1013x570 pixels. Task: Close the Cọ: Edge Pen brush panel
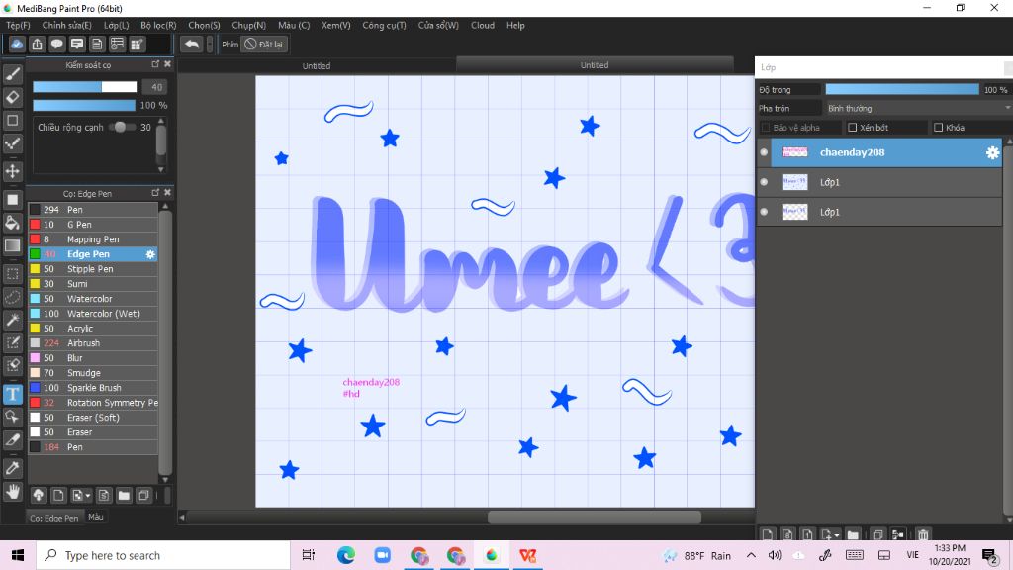pos(167,193)
